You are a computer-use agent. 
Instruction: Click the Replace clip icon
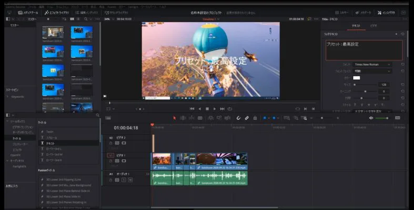227,118
